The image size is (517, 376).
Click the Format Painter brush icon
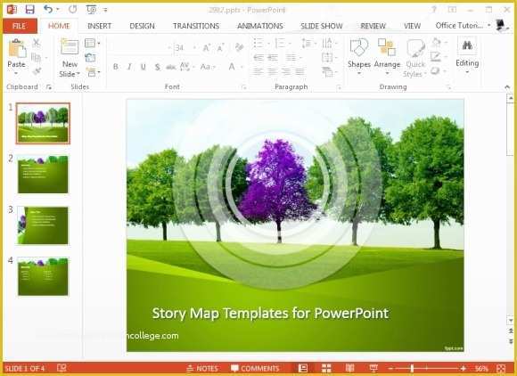click(37, 71)
